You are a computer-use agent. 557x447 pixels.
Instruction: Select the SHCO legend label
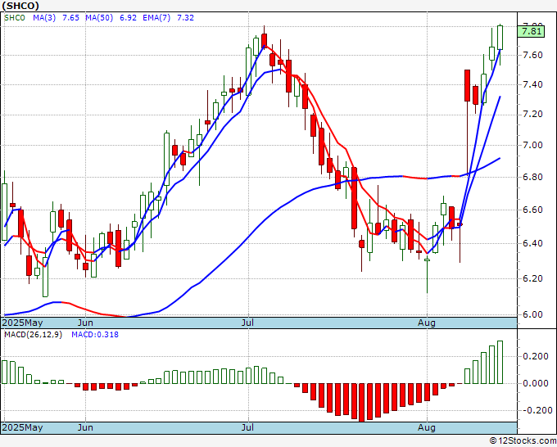15,18
